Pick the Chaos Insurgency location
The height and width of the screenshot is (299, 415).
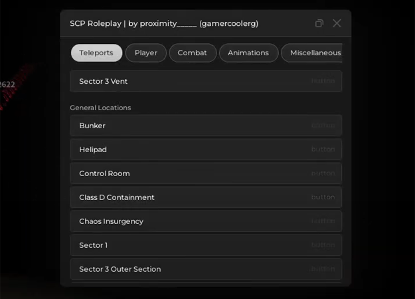tap(206, 221)
